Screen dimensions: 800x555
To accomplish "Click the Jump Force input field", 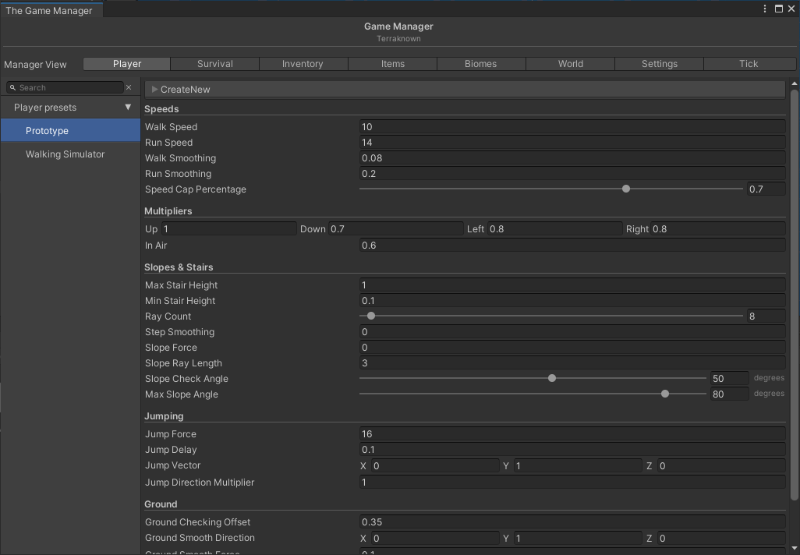I will click(572, 434).
